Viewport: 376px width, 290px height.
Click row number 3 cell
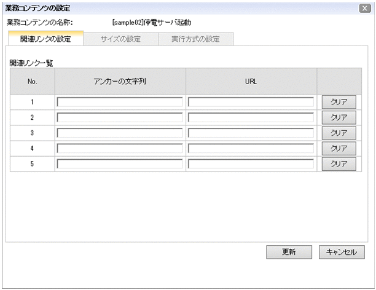[32, 133]
